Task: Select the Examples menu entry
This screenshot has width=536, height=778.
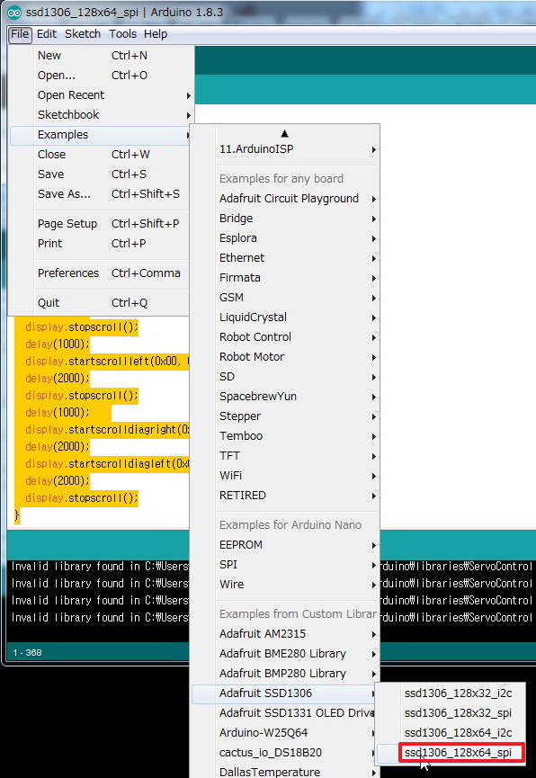Action: (x=99, y=135)
